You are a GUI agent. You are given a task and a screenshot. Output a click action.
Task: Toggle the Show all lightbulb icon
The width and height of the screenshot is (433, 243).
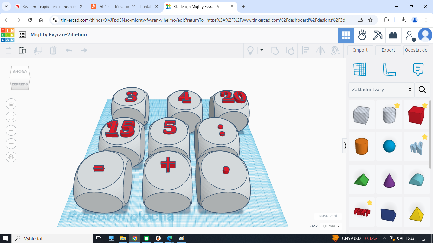pos(250,50)
